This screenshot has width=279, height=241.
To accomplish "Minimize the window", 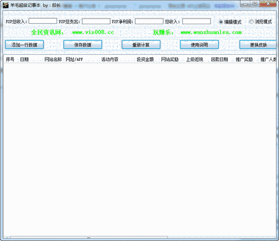I will [246, 4].
